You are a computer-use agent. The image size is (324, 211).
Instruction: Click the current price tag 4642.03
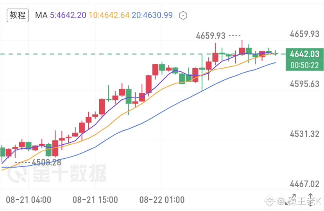[x=304, y=54]
